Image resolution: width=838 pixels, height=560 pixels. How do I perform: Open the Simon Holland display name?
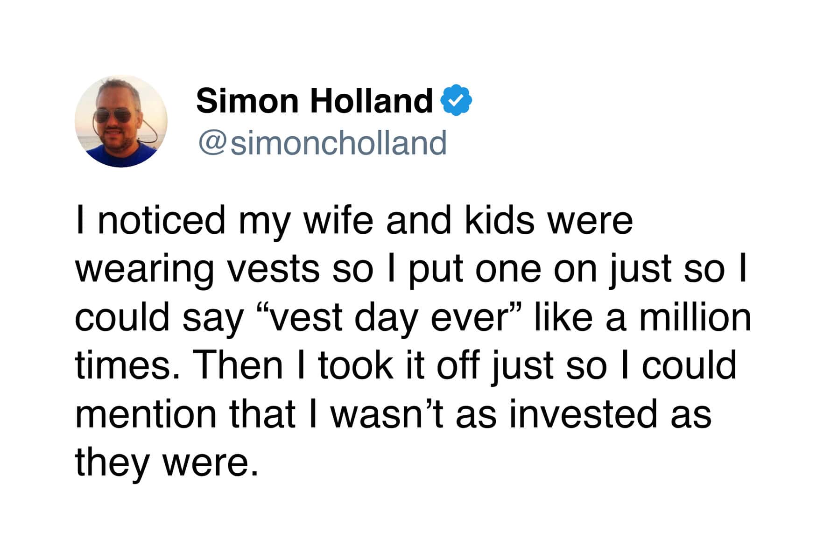tap(314, 101)
